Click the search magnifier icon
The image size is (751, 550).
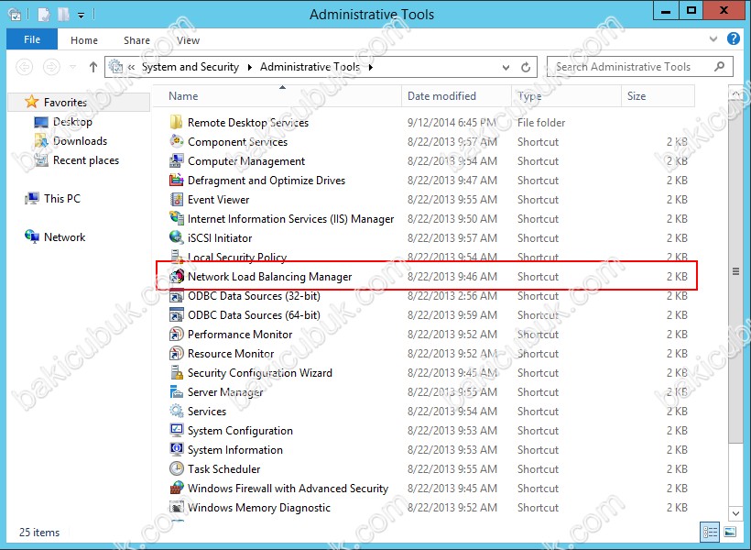coord(719,67)
